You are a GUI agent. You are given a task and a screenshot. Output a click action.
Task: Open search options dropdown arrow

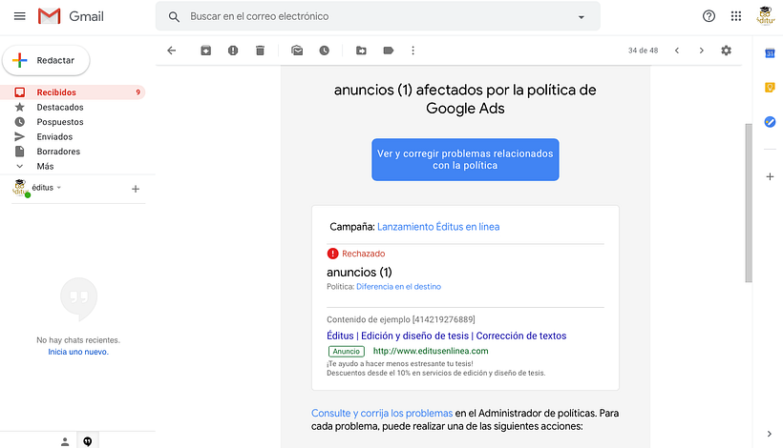(x=581, y=17)
